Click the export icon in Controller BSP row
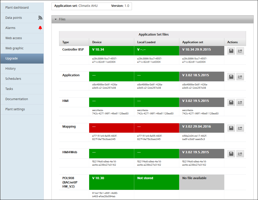The image size is (258, 200). (240, 51)
